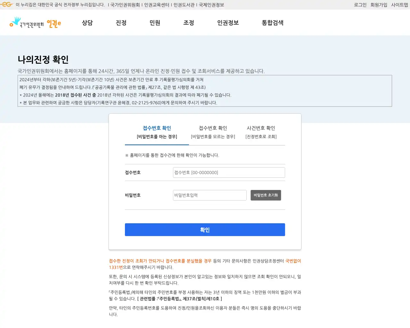Viewport: 410px width, 328px height.
Task: Click the 비밀번호 초기화 button
Action: coord(266,195)
